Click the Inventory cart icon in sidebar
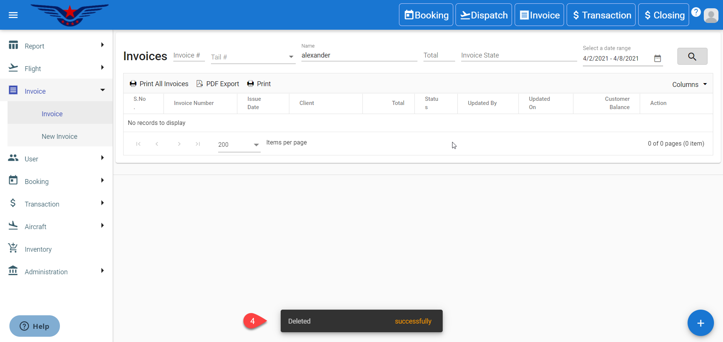This screenshot has width=723, height=342. (13, 249)
